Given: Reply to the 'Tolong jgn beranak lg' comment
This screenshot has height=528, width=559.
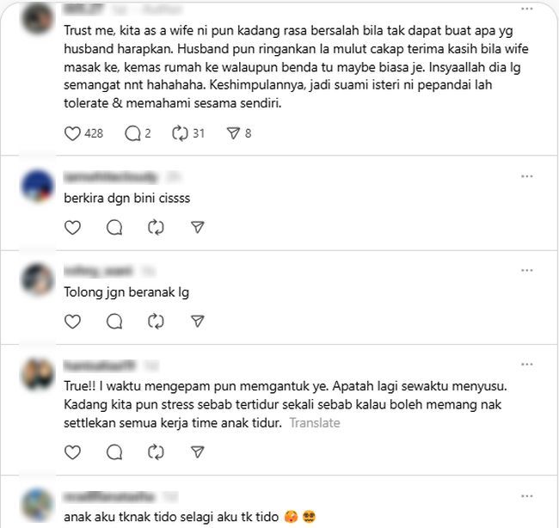Looking at the screenshot, I should tap(114, 322).
